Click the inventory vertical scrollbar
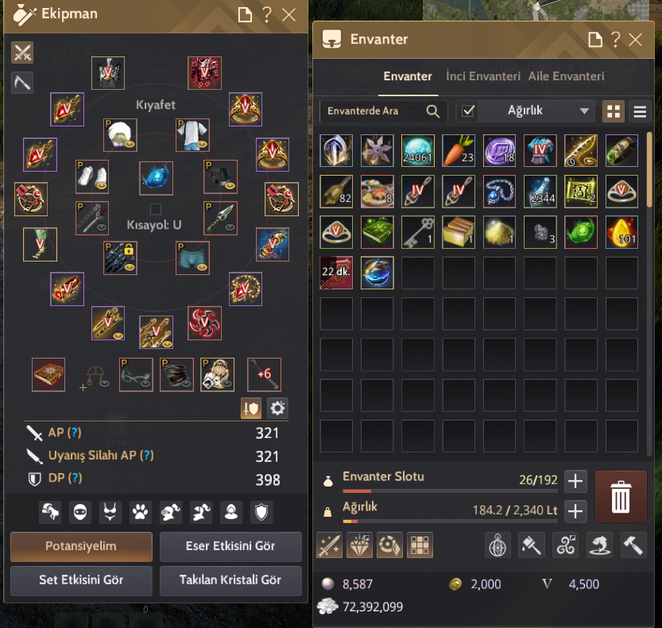Image resolution: width=662 pixels, height=628 pixels. pos(649,169)
